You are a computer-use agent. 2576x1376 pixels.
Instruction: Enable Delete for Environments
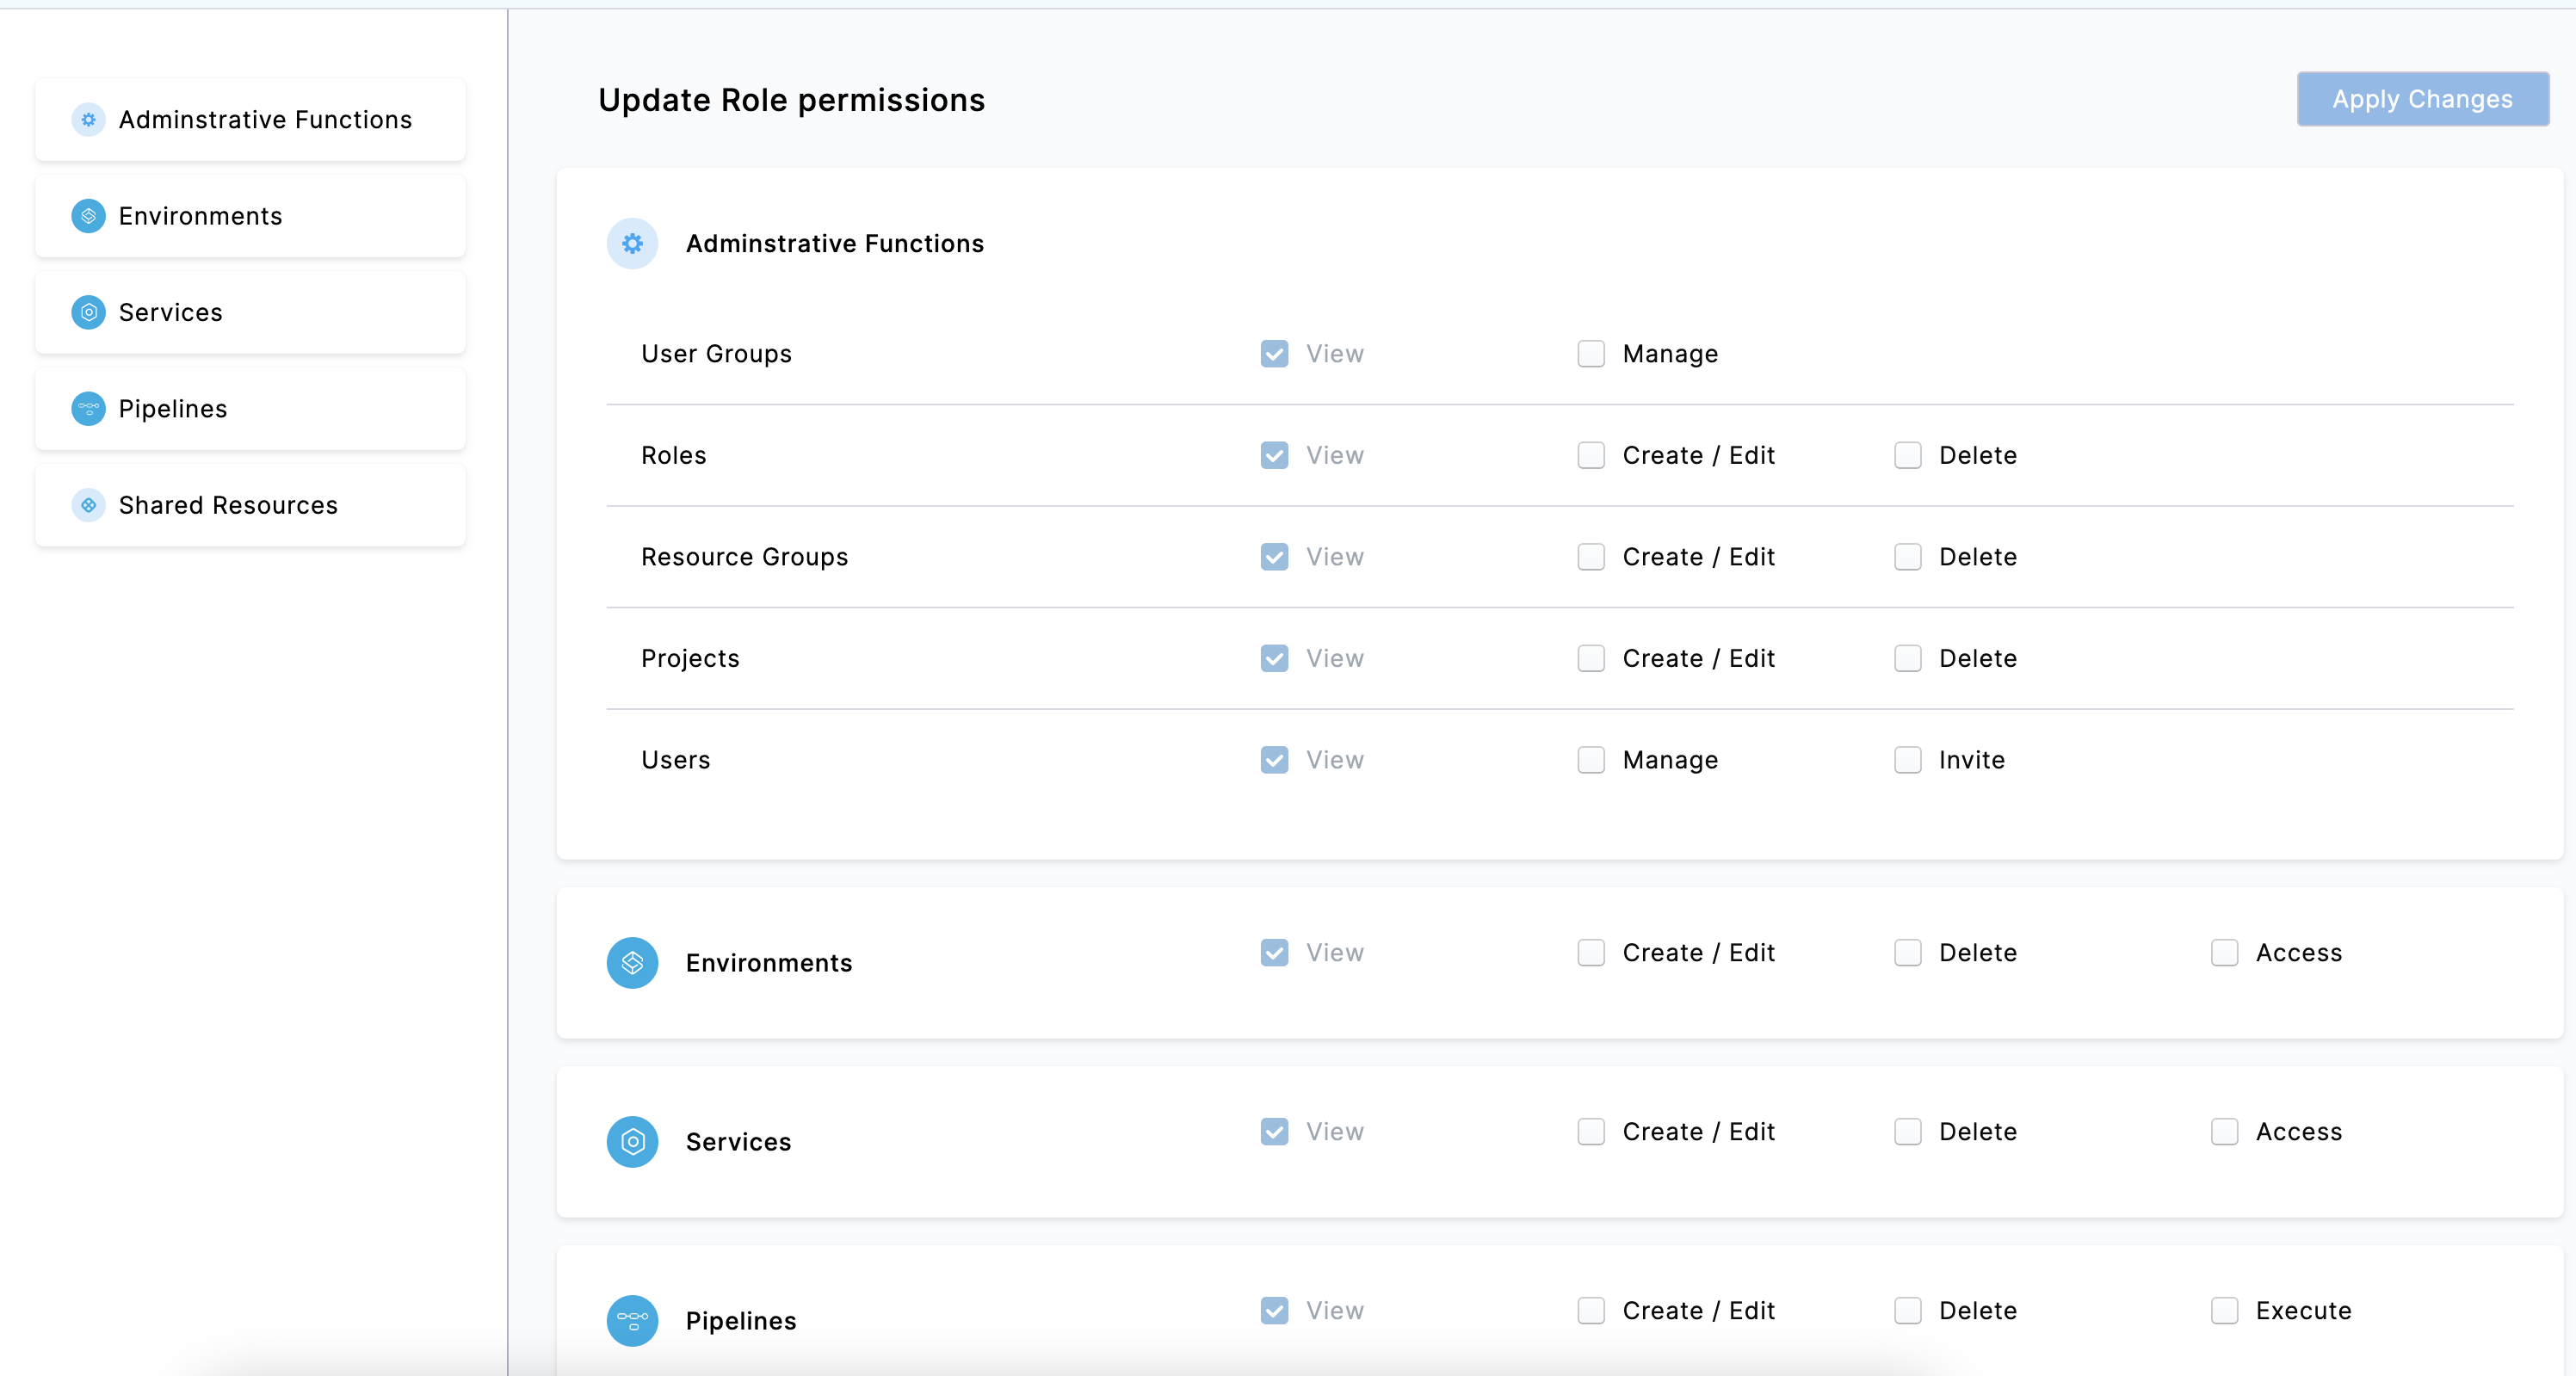(1908, 953)
